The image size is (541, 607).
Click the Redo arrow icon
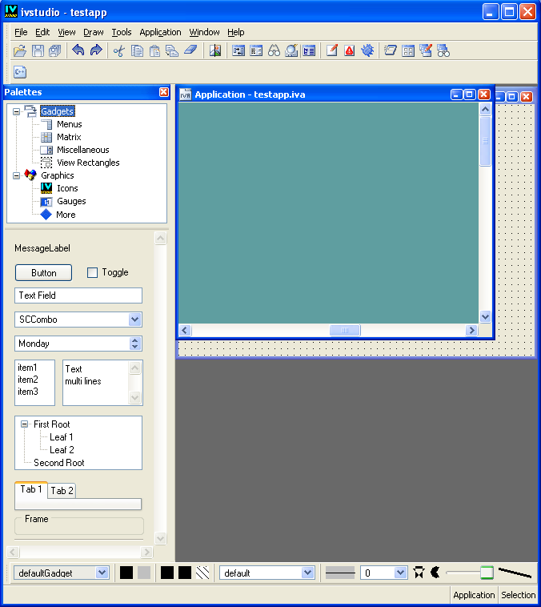96,50
